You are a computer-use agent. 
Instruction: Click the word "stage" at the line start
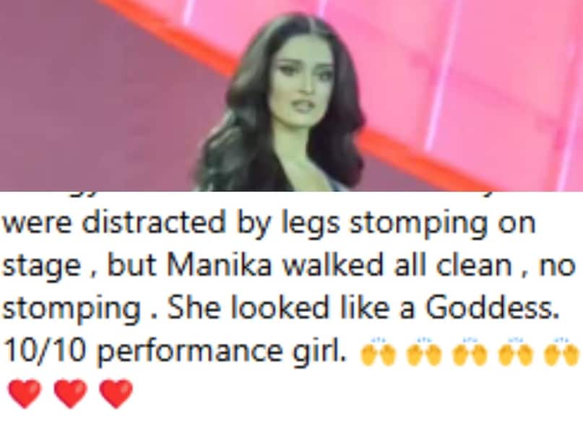coord(41,267)
